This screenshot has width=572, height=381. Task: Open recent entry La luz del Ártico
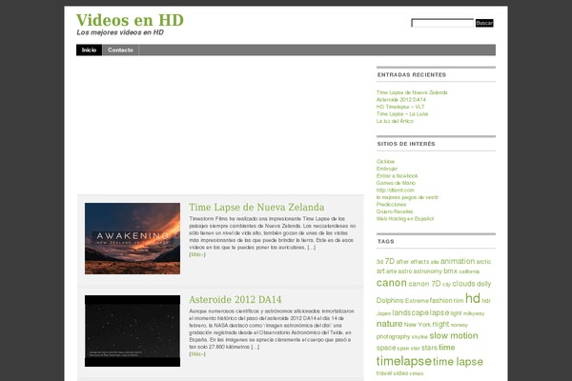[395, 121]
